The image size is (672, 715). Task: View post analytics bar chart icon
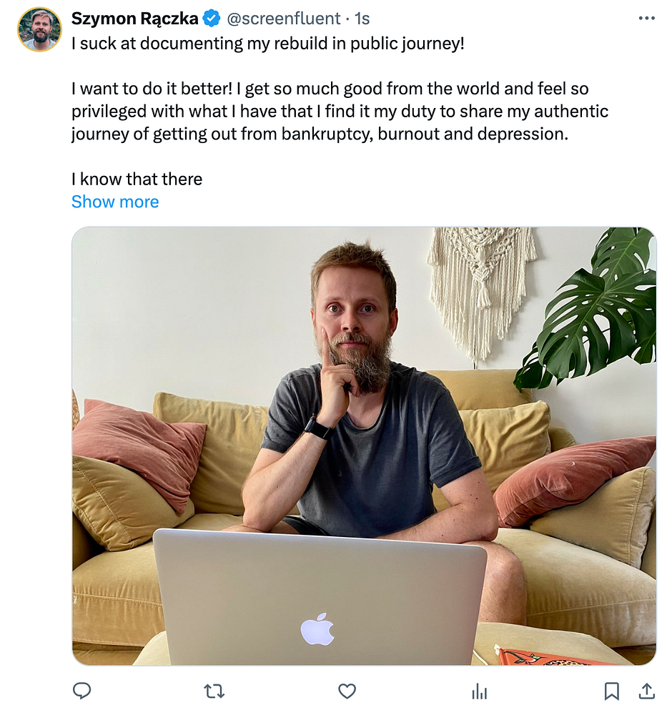click(x=480, y=691)
